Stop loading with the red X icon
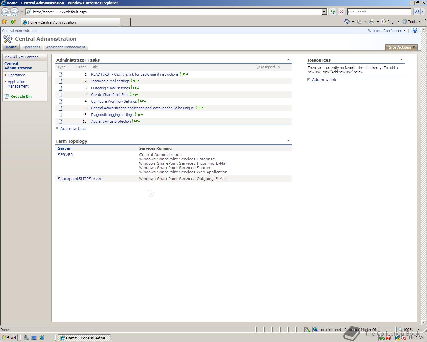The image size is (427, 342). [x=341, y=12]
